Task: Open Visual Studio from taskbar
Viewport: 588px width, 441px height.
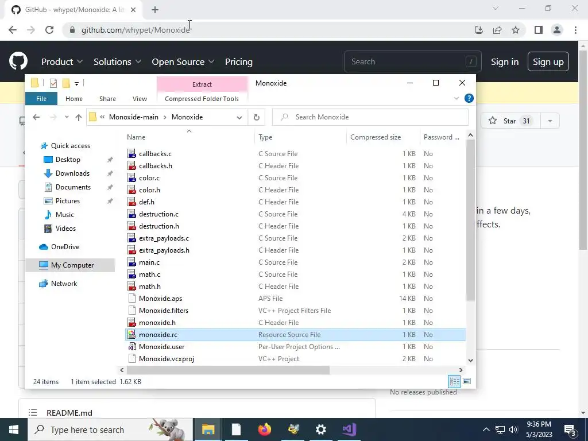Action: click(x=349, y=430)
